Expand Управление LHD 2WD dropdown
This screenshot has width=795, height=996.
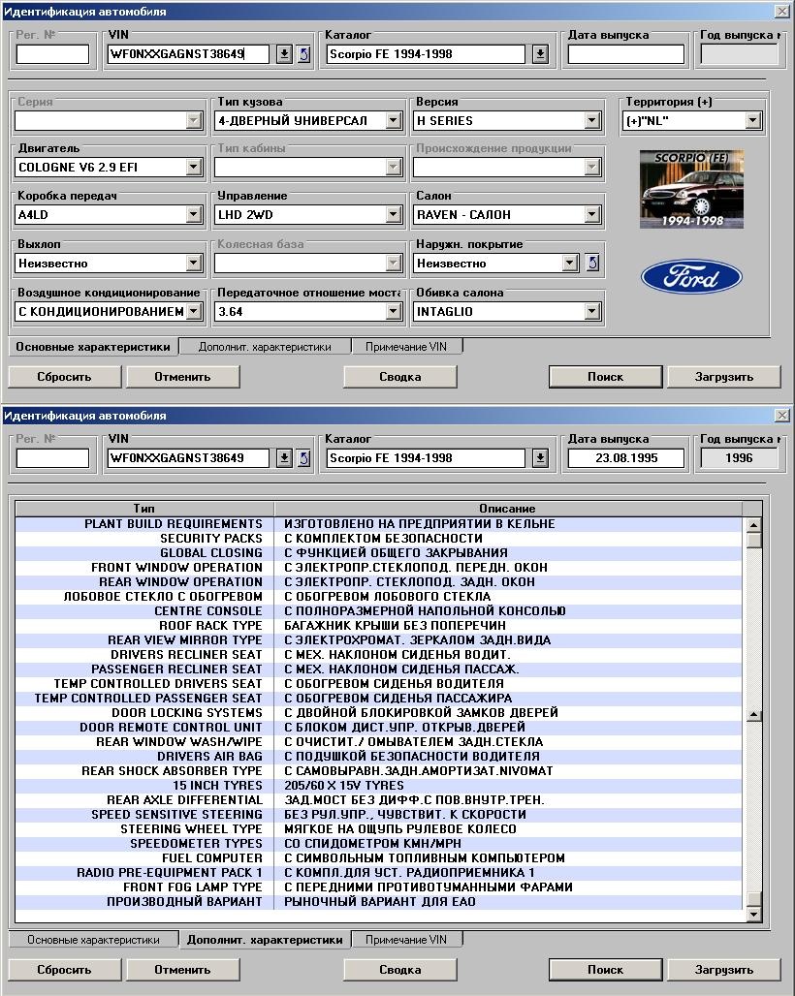point(394,214)
